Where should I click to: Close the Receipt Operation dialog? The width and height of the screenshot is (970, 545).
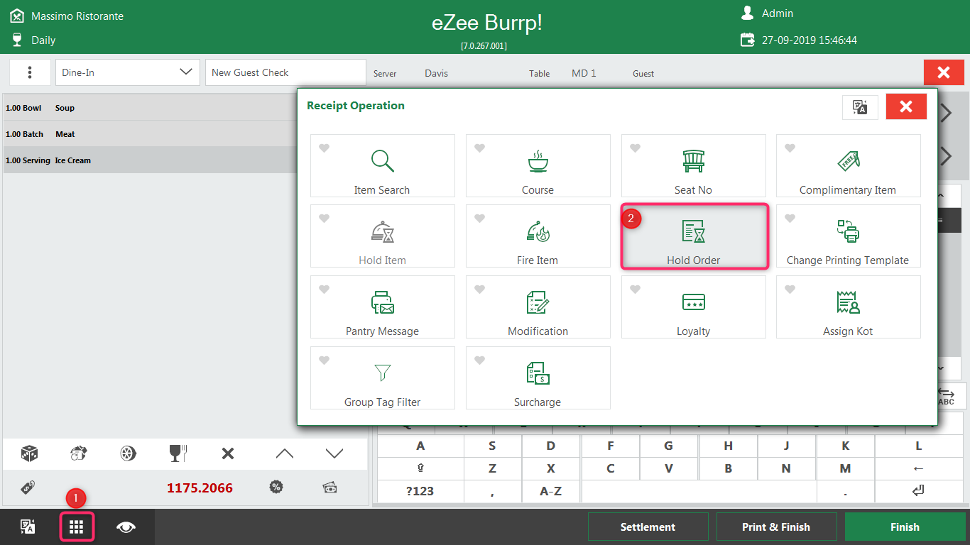[x=906, y=106]
